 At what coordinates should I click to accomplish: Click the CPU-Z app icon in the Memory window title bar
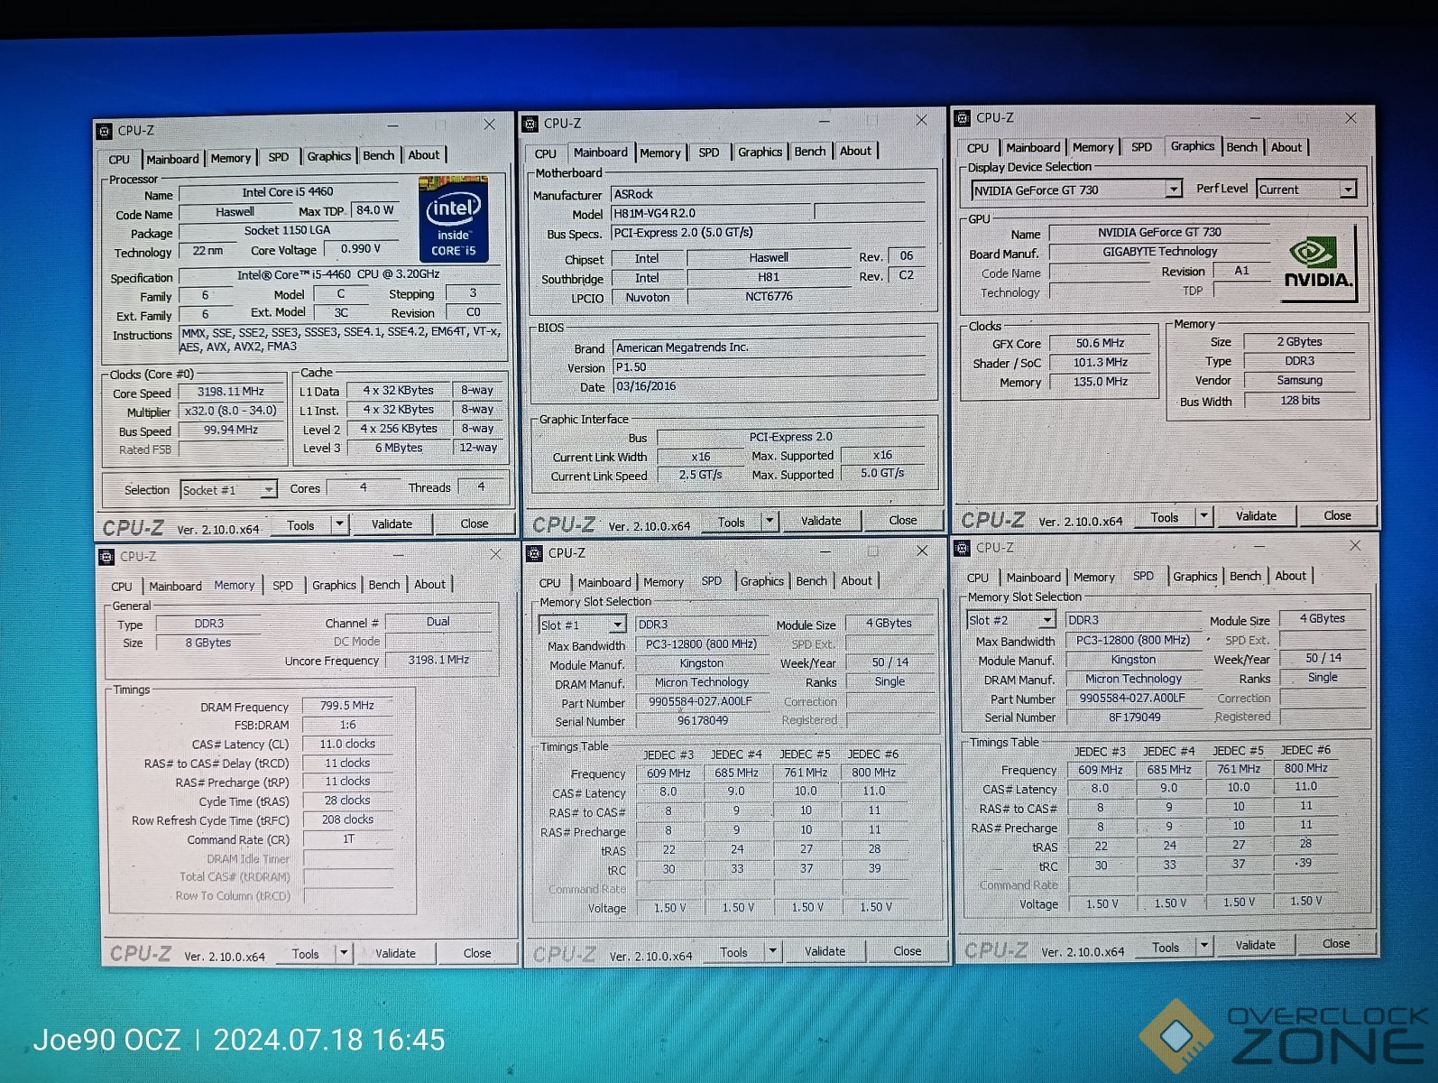click(106, 557)
